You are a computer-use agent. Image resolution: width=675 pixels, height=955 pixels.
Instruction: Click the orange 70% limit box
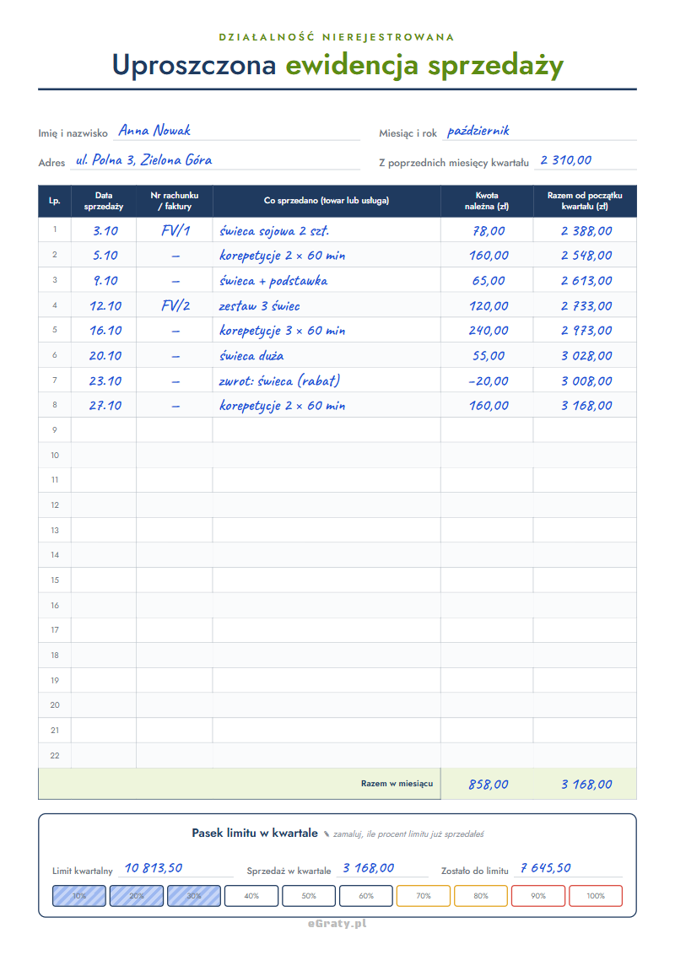coord(424,896)
